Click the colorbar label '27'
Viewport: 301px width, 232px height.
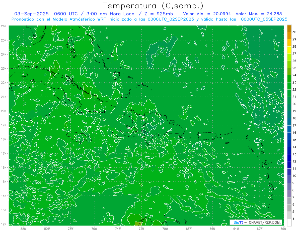(294, 54)
